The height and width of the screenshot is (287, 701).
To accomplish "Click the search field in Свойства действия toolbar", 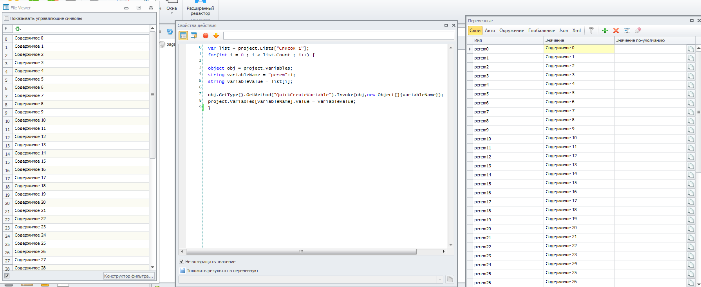I will 338,36.
